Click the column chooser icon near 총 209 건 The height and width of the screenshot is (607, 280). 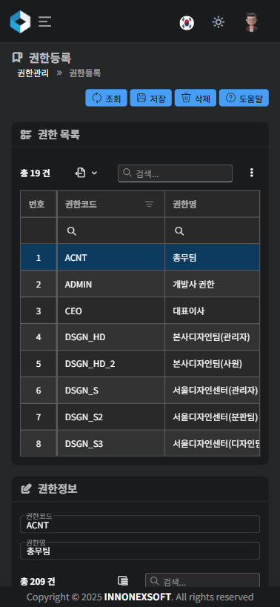tap(123, 580)
